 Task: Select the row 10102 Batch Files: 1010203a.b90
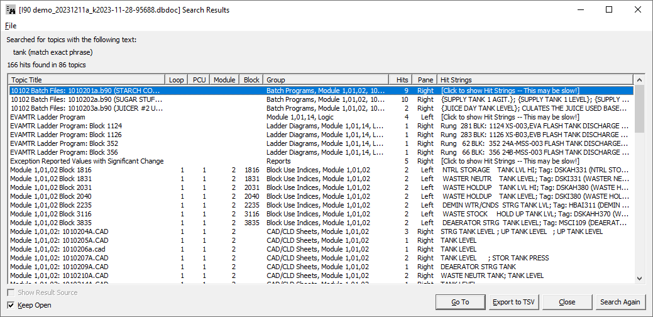pos(321,108)
